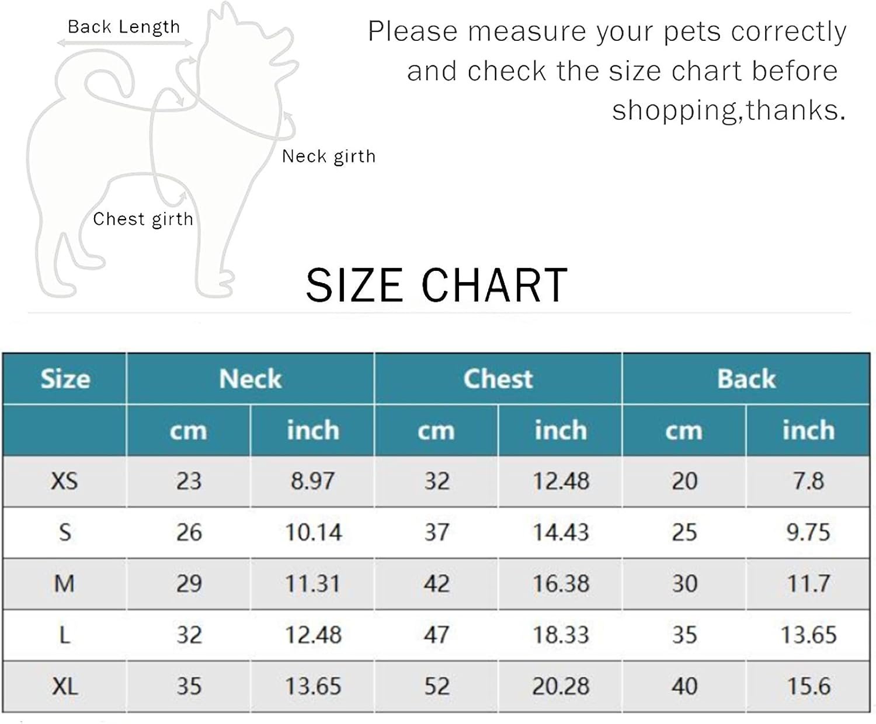The height and width of the screenshot is (724, 876).
Task: Click the 47 chest cm value
Action: point(436,635)
